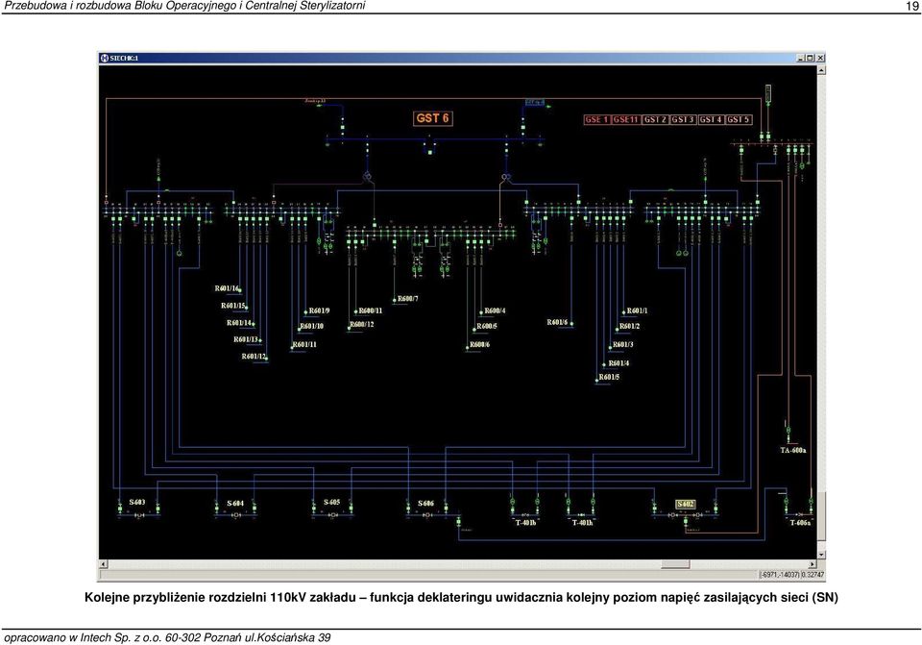Select feeder label R601/1
This screenshot has width=922, height=645.
[637, 310]
